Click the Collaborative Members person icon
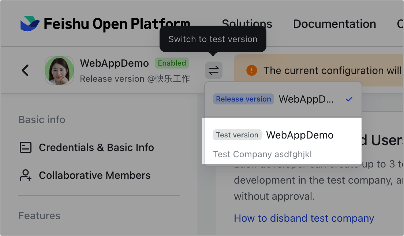Image resolution: width=404 pixels, height=236 pixels. pos(26,175)
